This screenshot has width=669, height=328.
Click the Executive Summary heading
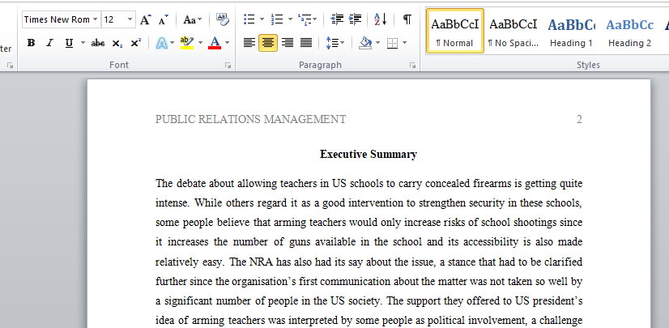(x=369, y=155)
